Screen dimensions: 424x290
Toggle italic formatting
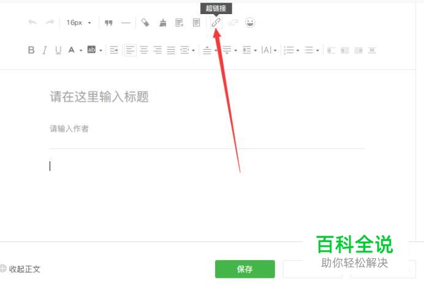[x=45, y=50]
